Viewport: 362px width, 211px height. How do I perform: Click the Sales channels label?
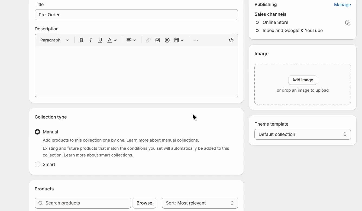pos(270,14)
